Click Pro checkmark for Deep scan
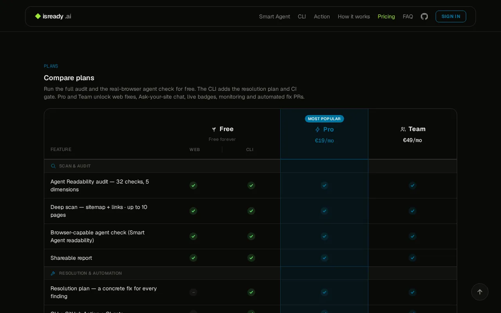The height and width of the screenshot is (313, 501). point(324,211)
